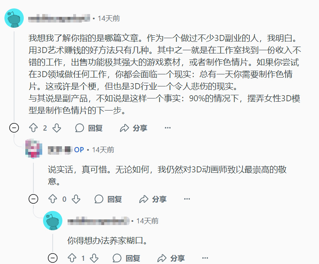The image size is (319, 264).
Task: Downvote the OP reply with 0 votes
Action: pyautogui.click(x=76, y=199)
